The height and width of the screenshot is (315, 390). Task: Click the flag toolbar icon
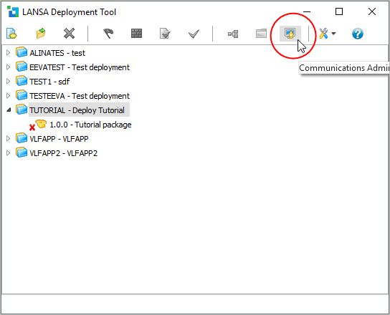[108, 34]
